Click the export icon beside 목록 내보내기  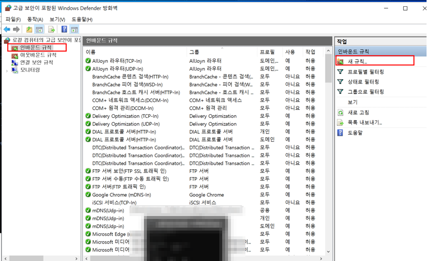pyautogui.click(x=341, y=123)
